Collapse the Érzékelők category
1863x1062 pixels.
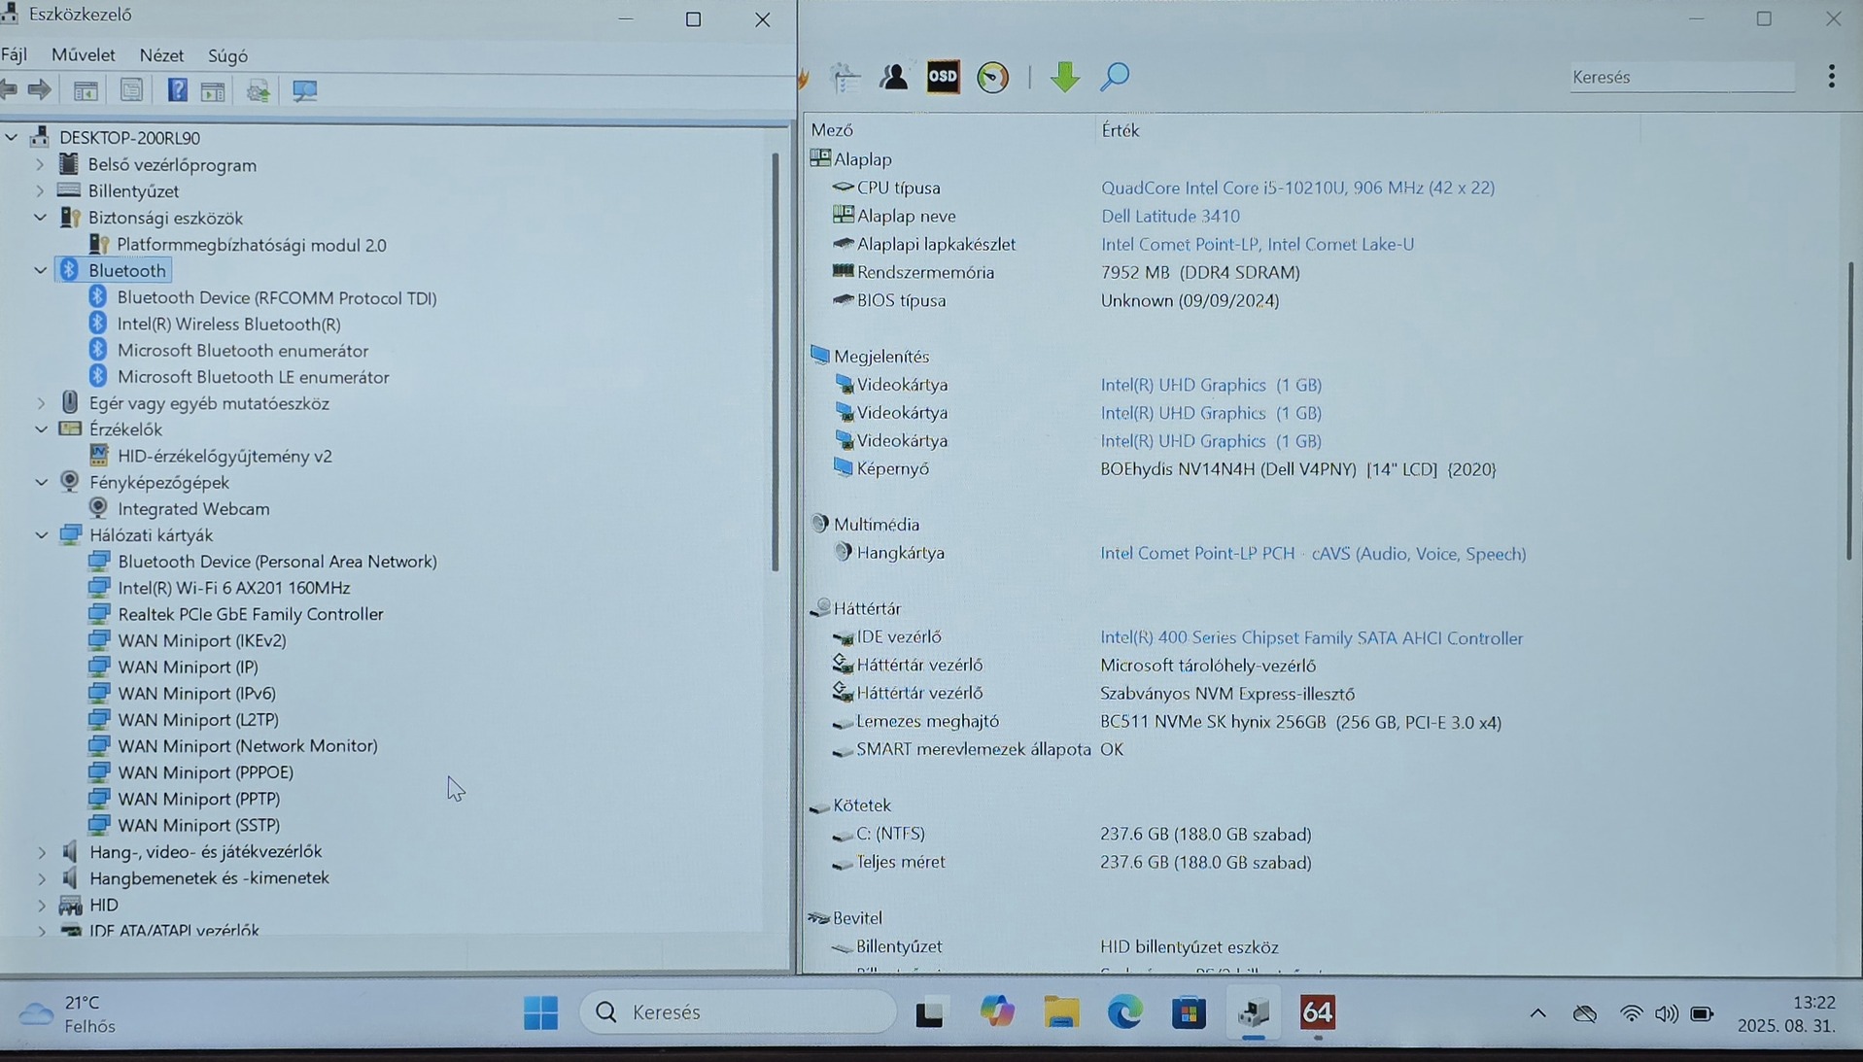coord(41,429)
